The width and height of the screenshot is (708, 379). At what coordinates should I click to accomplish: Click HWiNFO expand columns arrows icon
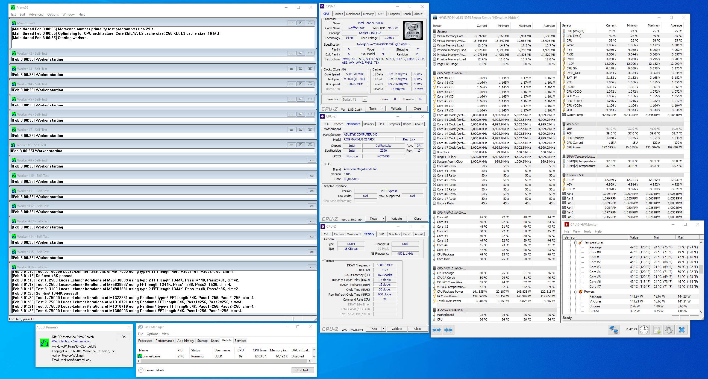tap(437, 330)
